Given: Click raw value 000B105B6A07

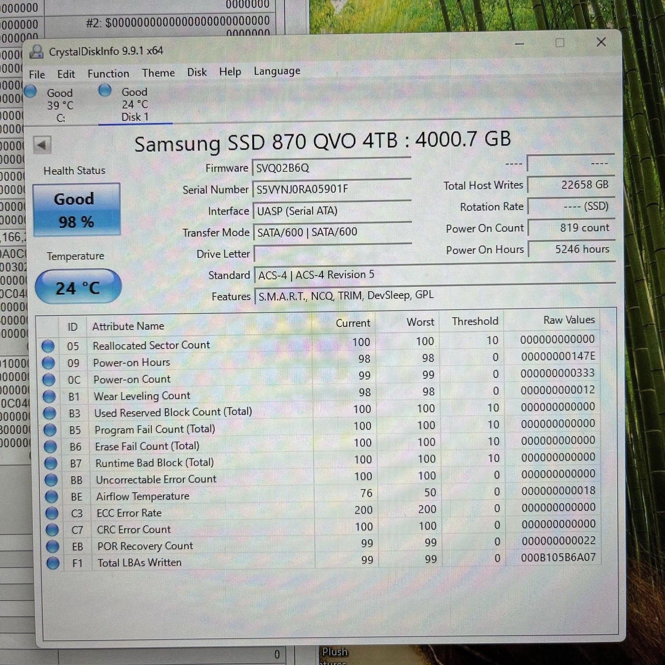Looking at the screenshot, I should 558,557.
